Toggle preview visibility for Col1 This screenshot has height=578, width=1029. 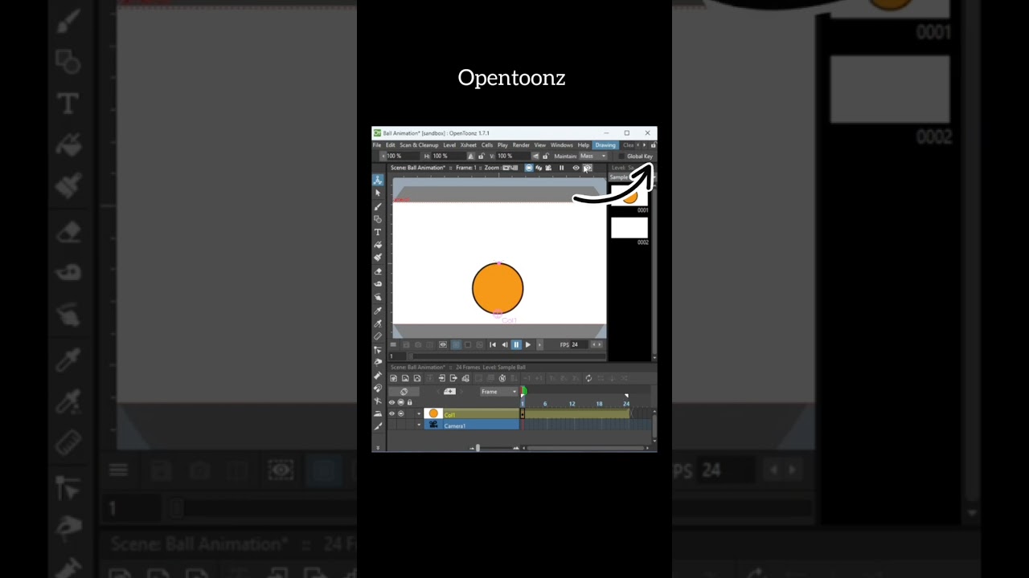[x=392, y=414]
